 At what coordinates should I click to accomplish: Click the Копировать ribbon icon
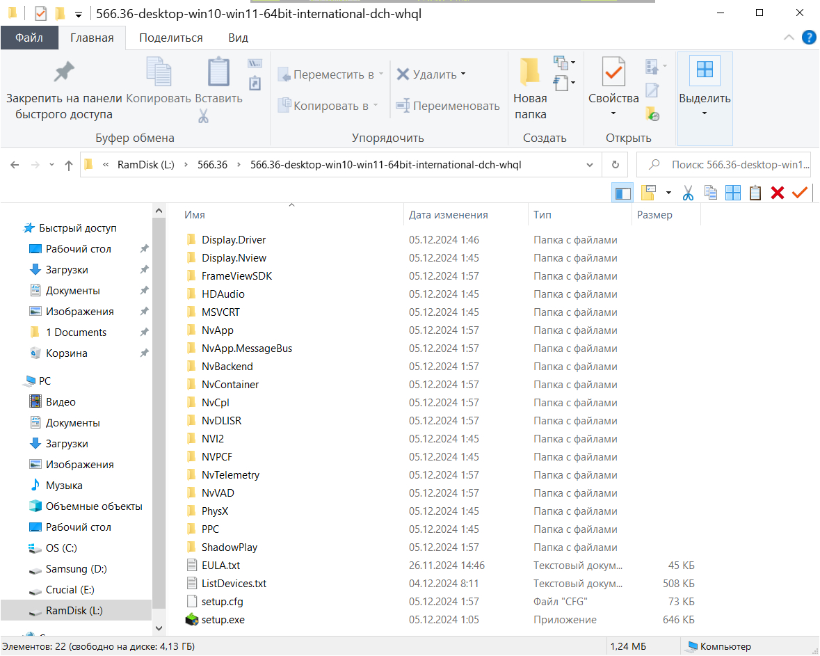(159, 72)
